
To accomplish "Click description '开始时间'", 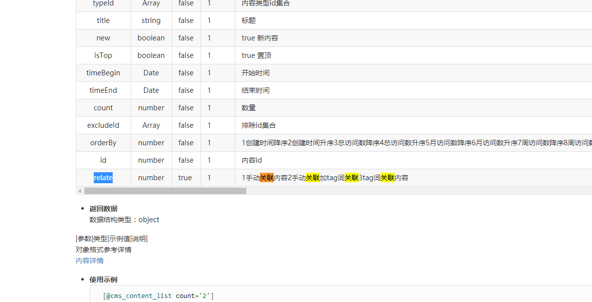I will point(255,73).
